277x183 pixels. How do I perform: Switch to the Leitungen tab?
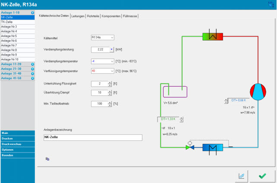(x=78, y=16)
